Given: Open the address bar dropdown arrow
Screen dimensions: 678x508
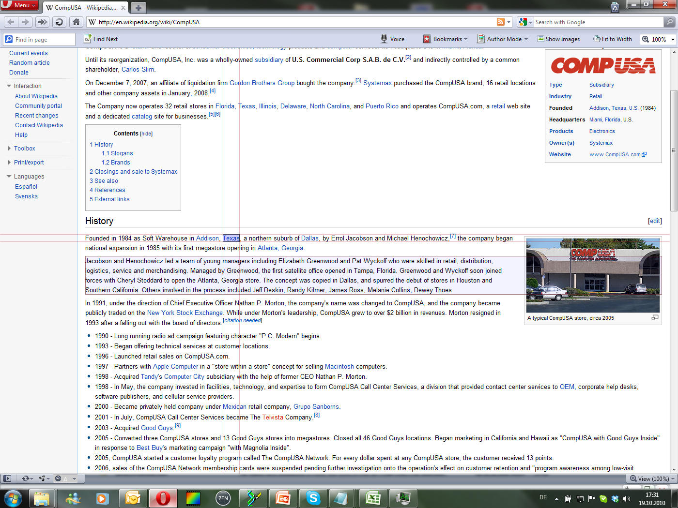Looking at the screenshot, I should [x=508, y=22].
